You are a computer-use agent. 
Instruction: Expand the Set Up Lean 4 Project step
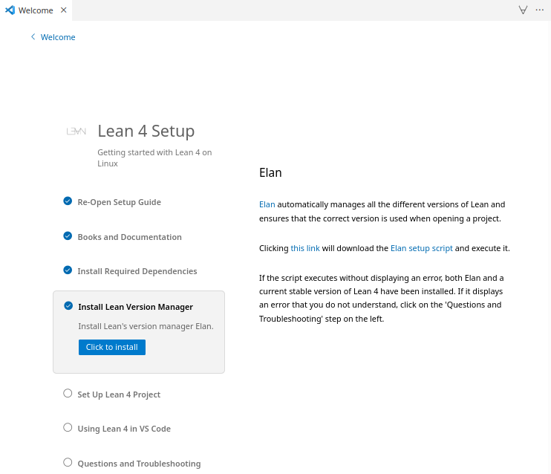pyautogui.click(x=119, y=395)
